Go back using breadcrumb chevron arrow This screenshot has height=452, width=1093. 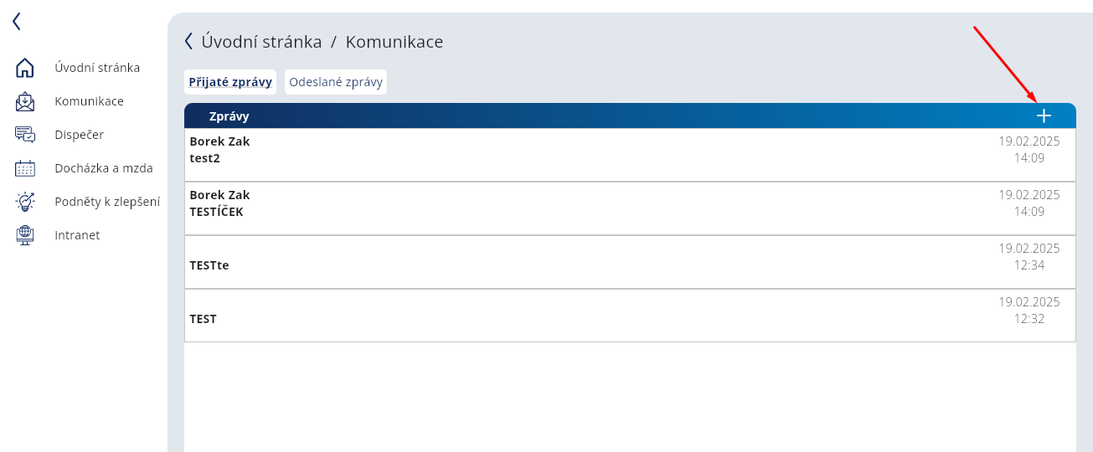tap(188, 41)
